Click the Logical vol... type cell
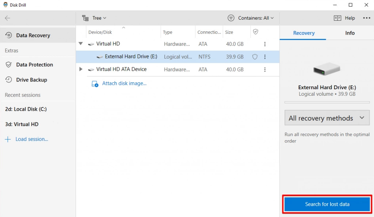This screenshot has width=374, height=217. click(178, 57)
